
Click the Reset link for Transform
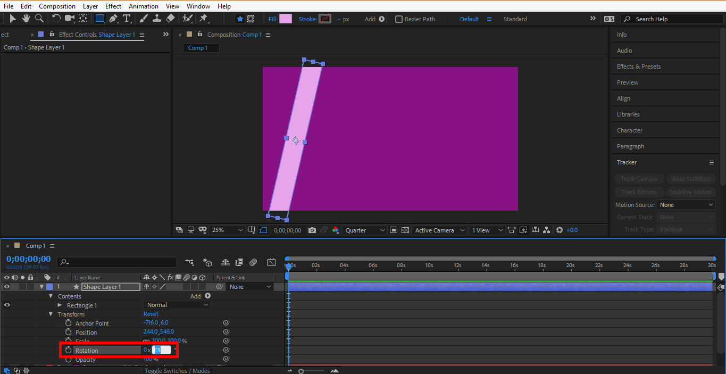coord(151,314)
